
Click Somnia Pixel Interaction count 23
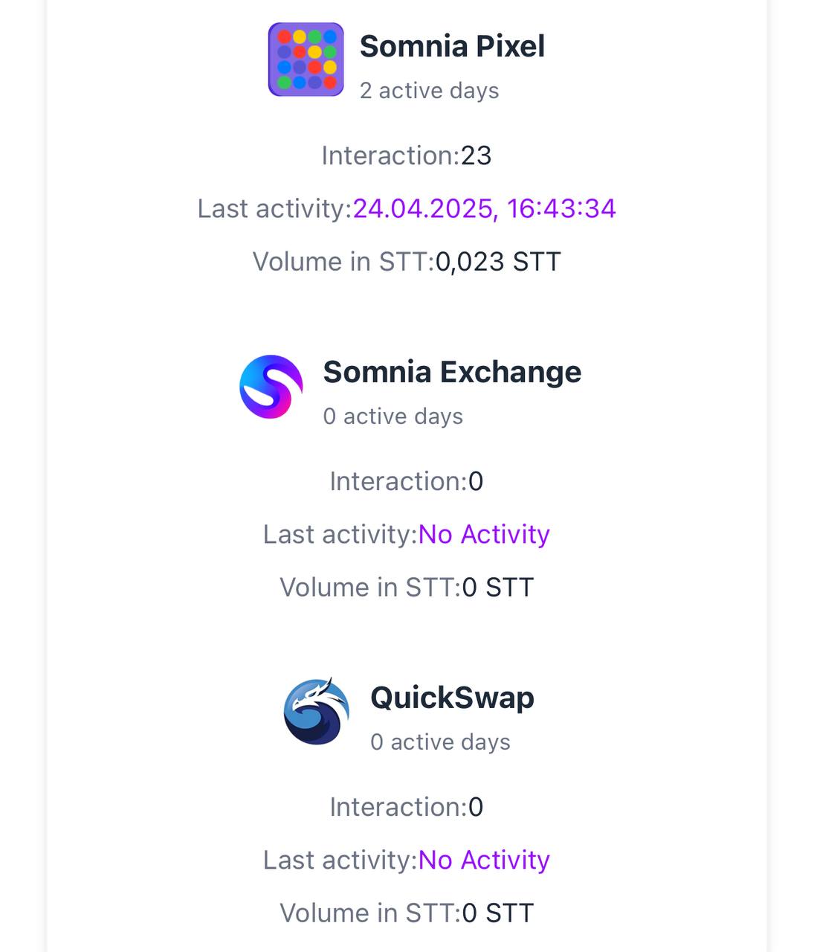[x=477, y=155]
